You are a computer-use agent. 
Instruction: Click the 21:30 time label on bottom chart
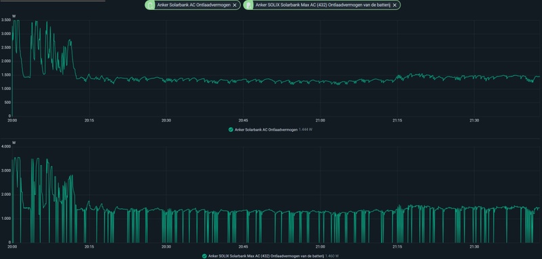(x=474, y=247)
